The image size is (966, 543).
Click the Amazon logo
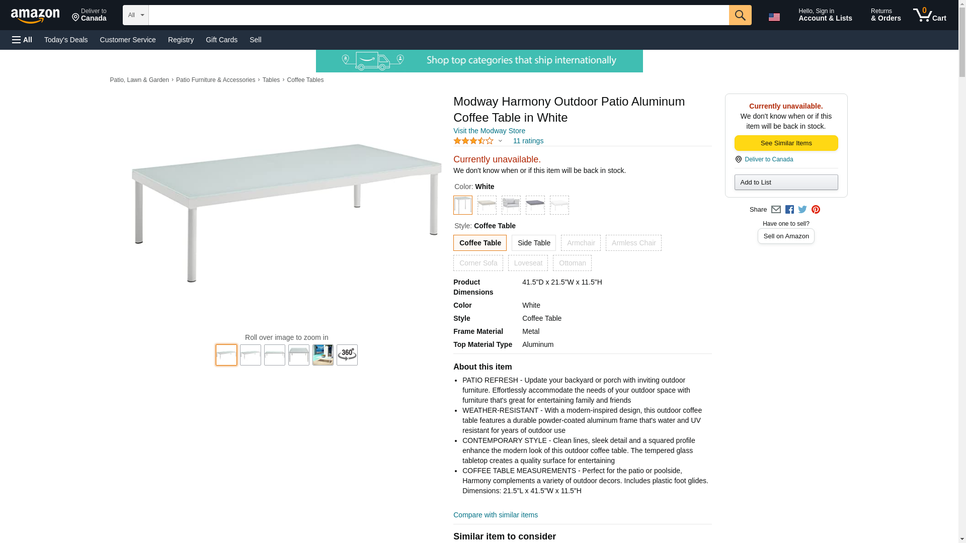(x=35, y=16)
